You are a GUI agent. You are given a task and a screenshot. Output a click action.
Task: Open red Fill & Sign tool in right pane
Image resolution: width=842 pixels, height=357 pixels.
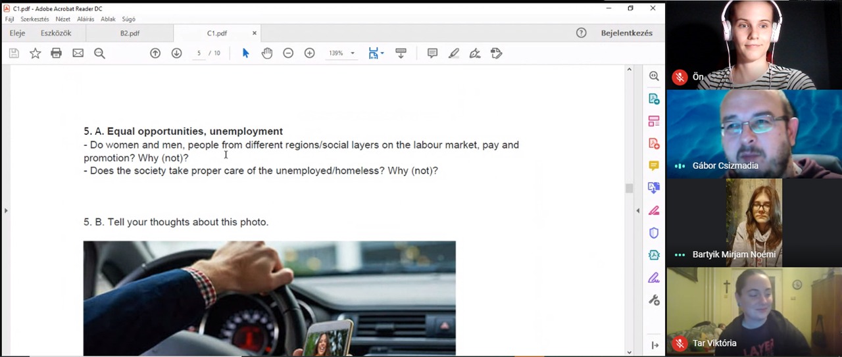point(654,210)
